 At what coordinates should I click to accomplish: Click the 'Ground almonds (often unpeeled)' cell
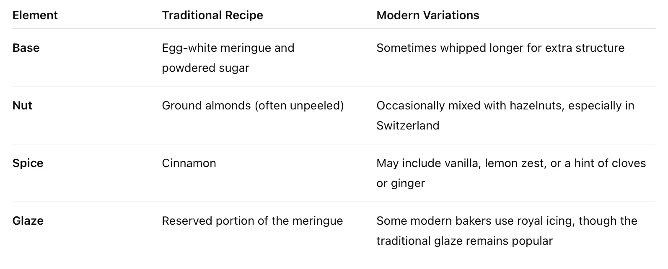pos(253,106)
